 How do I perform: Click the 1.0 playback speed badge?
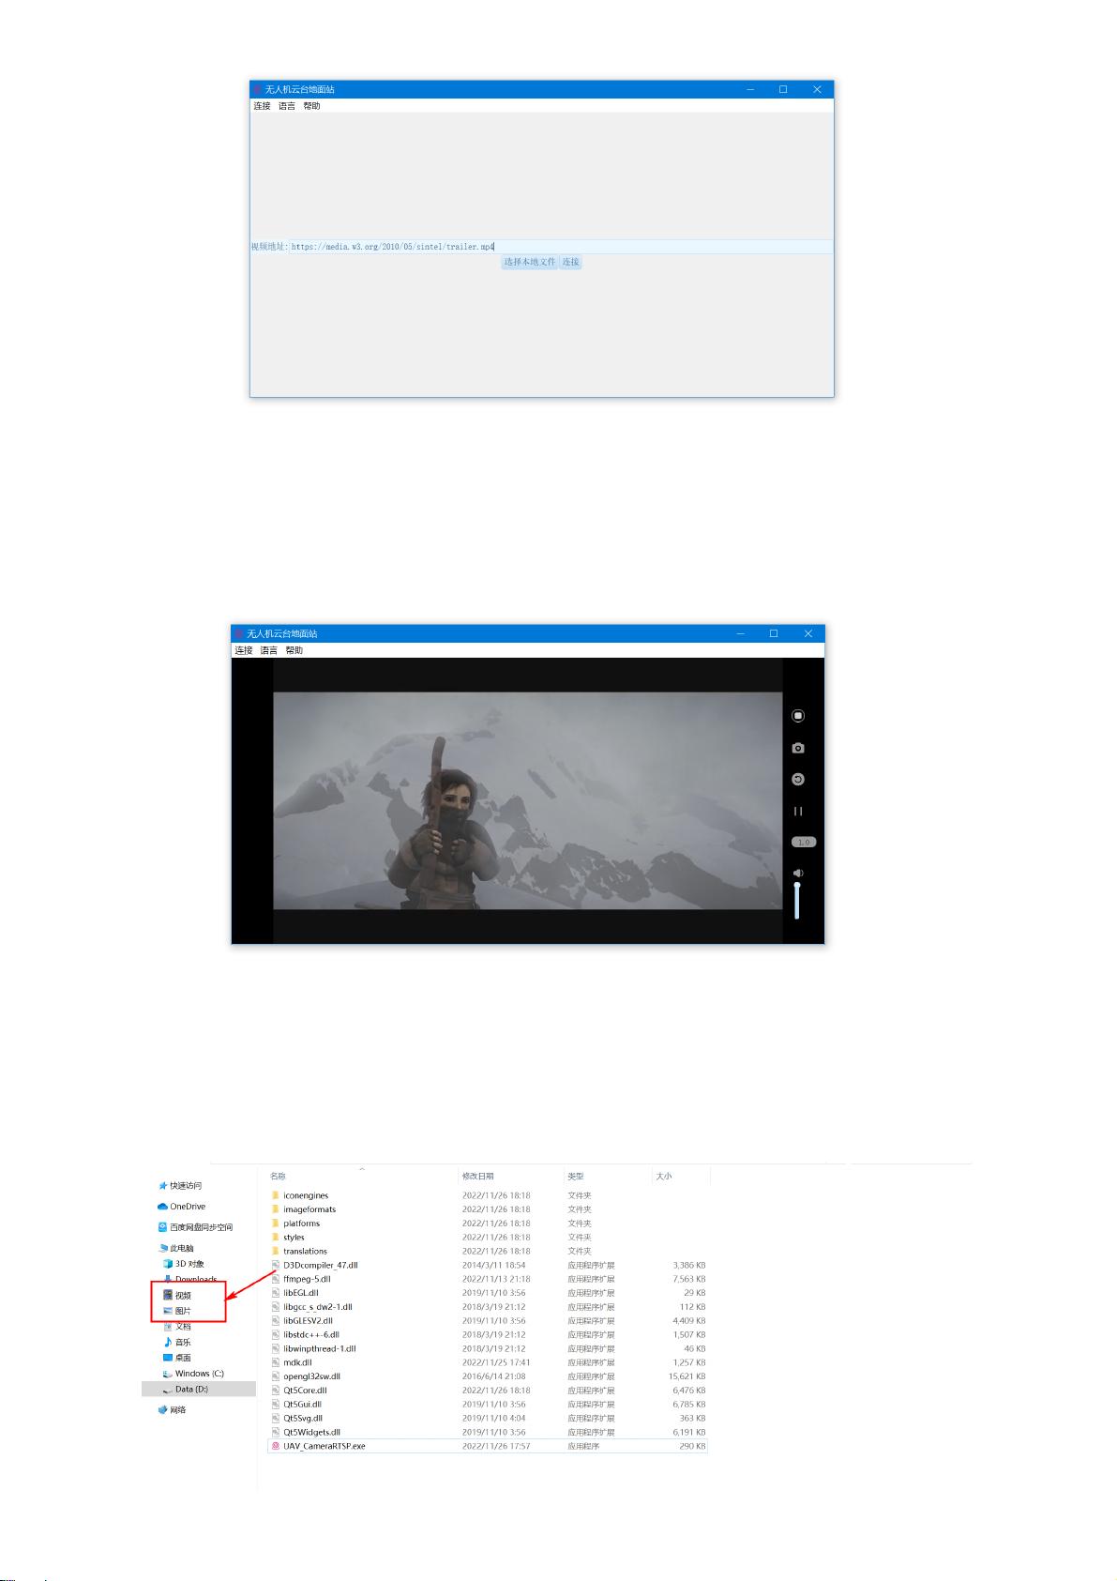point(803,842)
